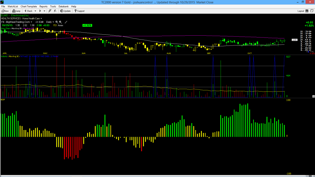
Task: Click the Jump toolbar button
Action: pos(16,11)
